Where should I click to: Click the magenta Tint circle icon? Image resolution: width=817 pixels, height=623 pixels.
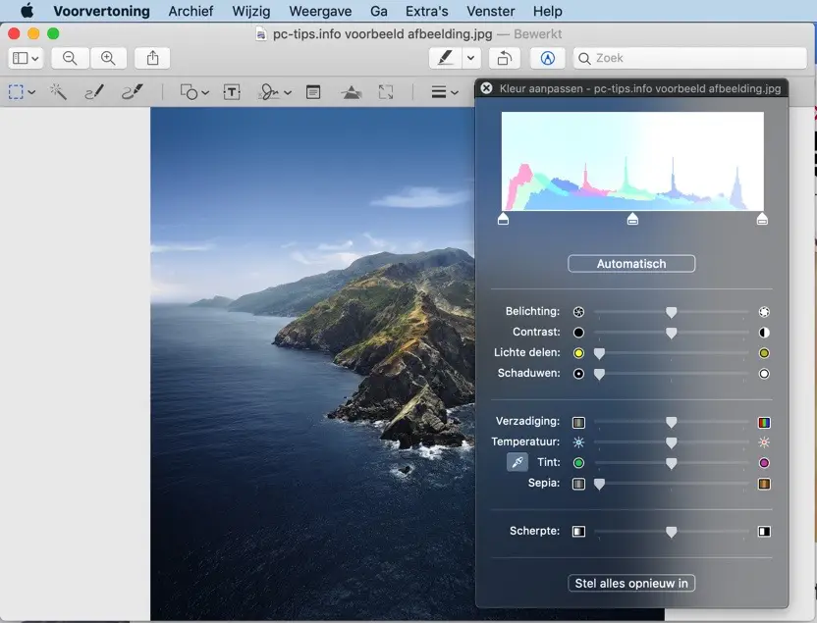pyautogui.click(x=764, y=463)
